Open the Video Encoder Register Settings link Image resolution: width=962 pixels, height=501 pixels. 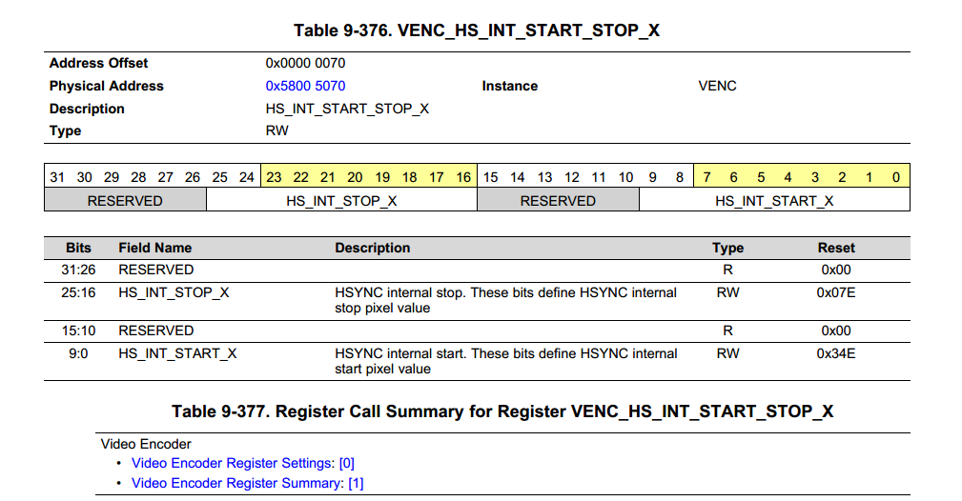pos(234,463)
